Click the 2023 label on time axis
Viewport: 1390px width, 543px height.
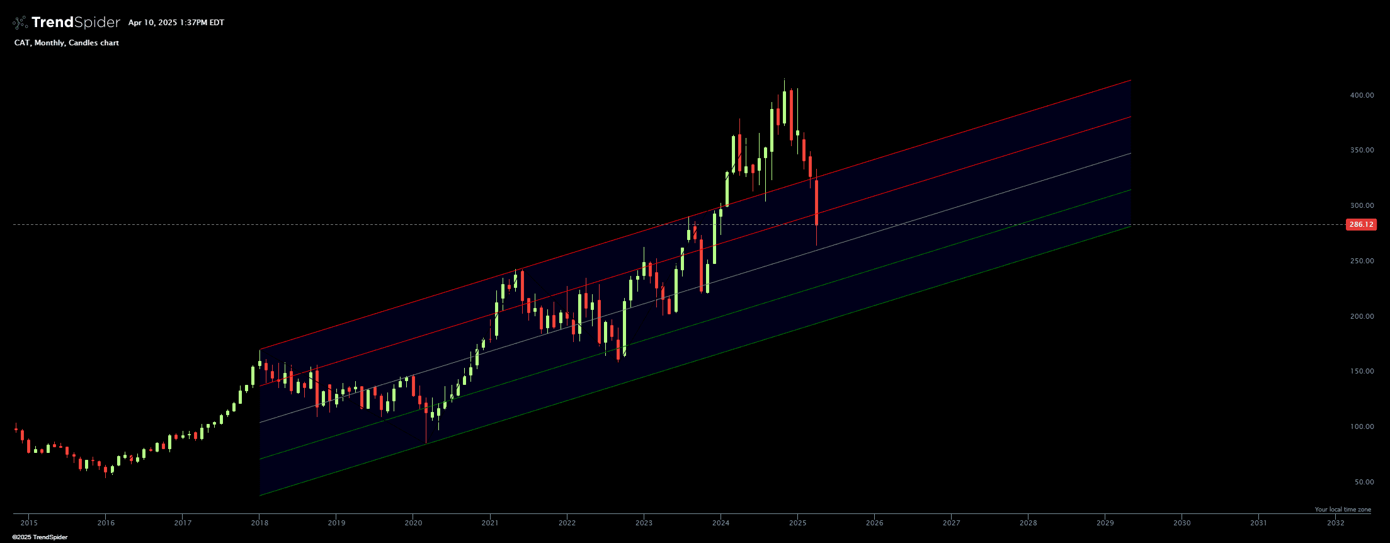click(x=644, y=523)
